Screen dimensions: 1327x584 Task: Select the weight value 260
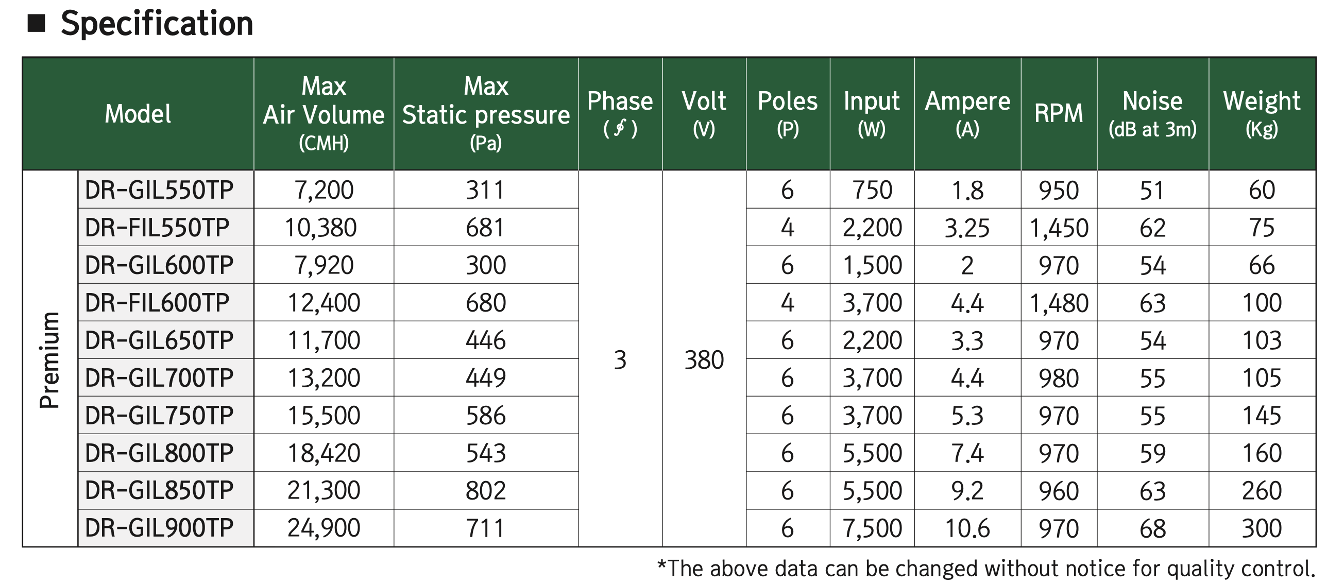click(1262, 490)
